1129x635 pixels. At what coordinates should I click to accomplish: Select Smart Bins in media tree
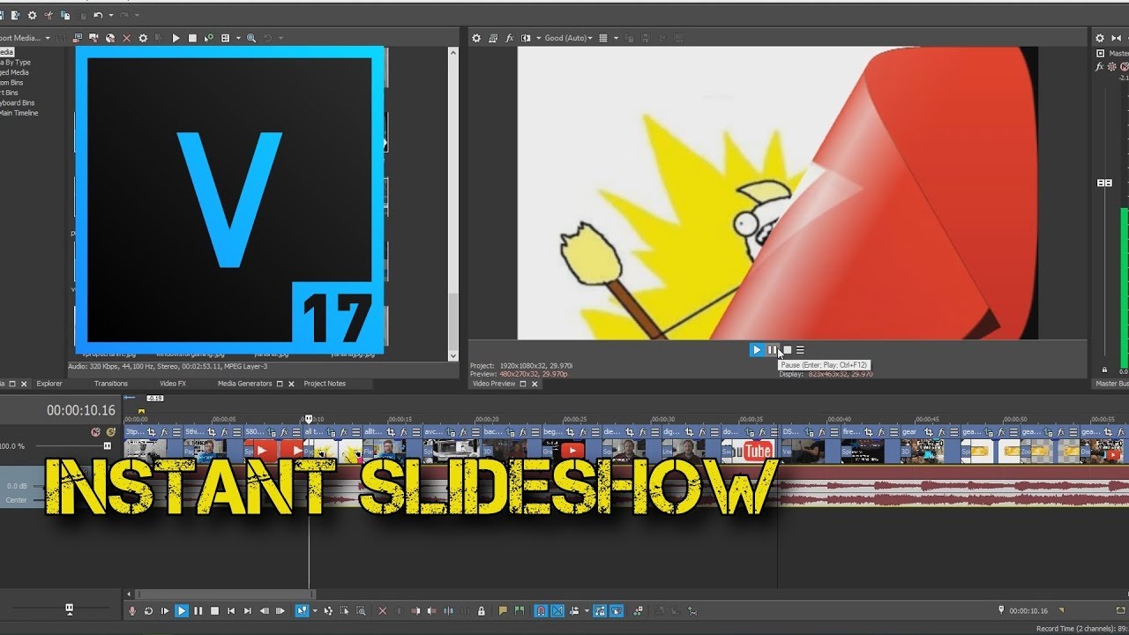7,93
